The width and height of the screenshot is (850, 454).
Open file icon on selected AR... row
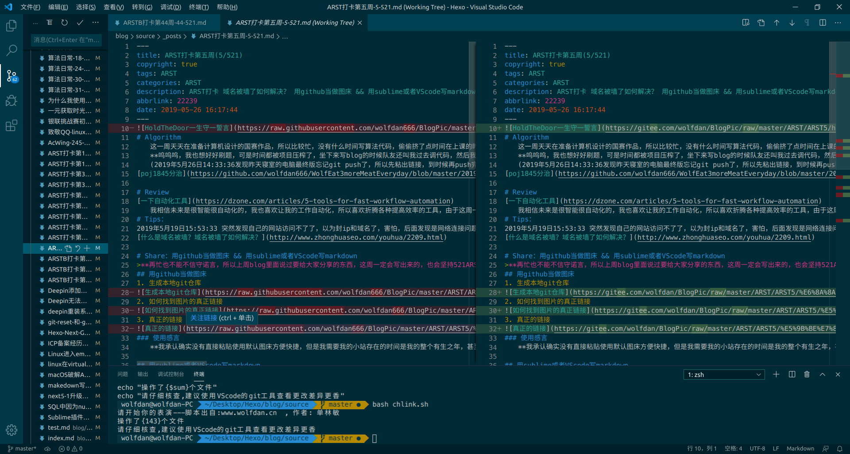point(68,248)
